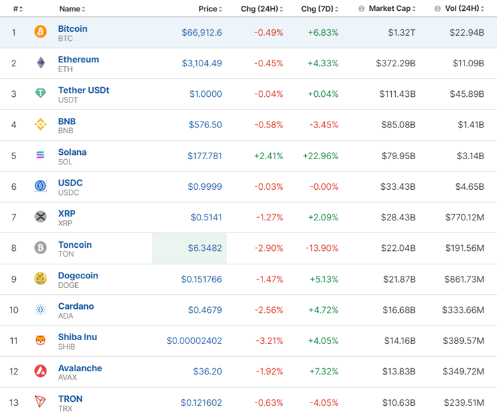
Task: Sort by Chg (7D) column
Action: [x=320, y=9]
